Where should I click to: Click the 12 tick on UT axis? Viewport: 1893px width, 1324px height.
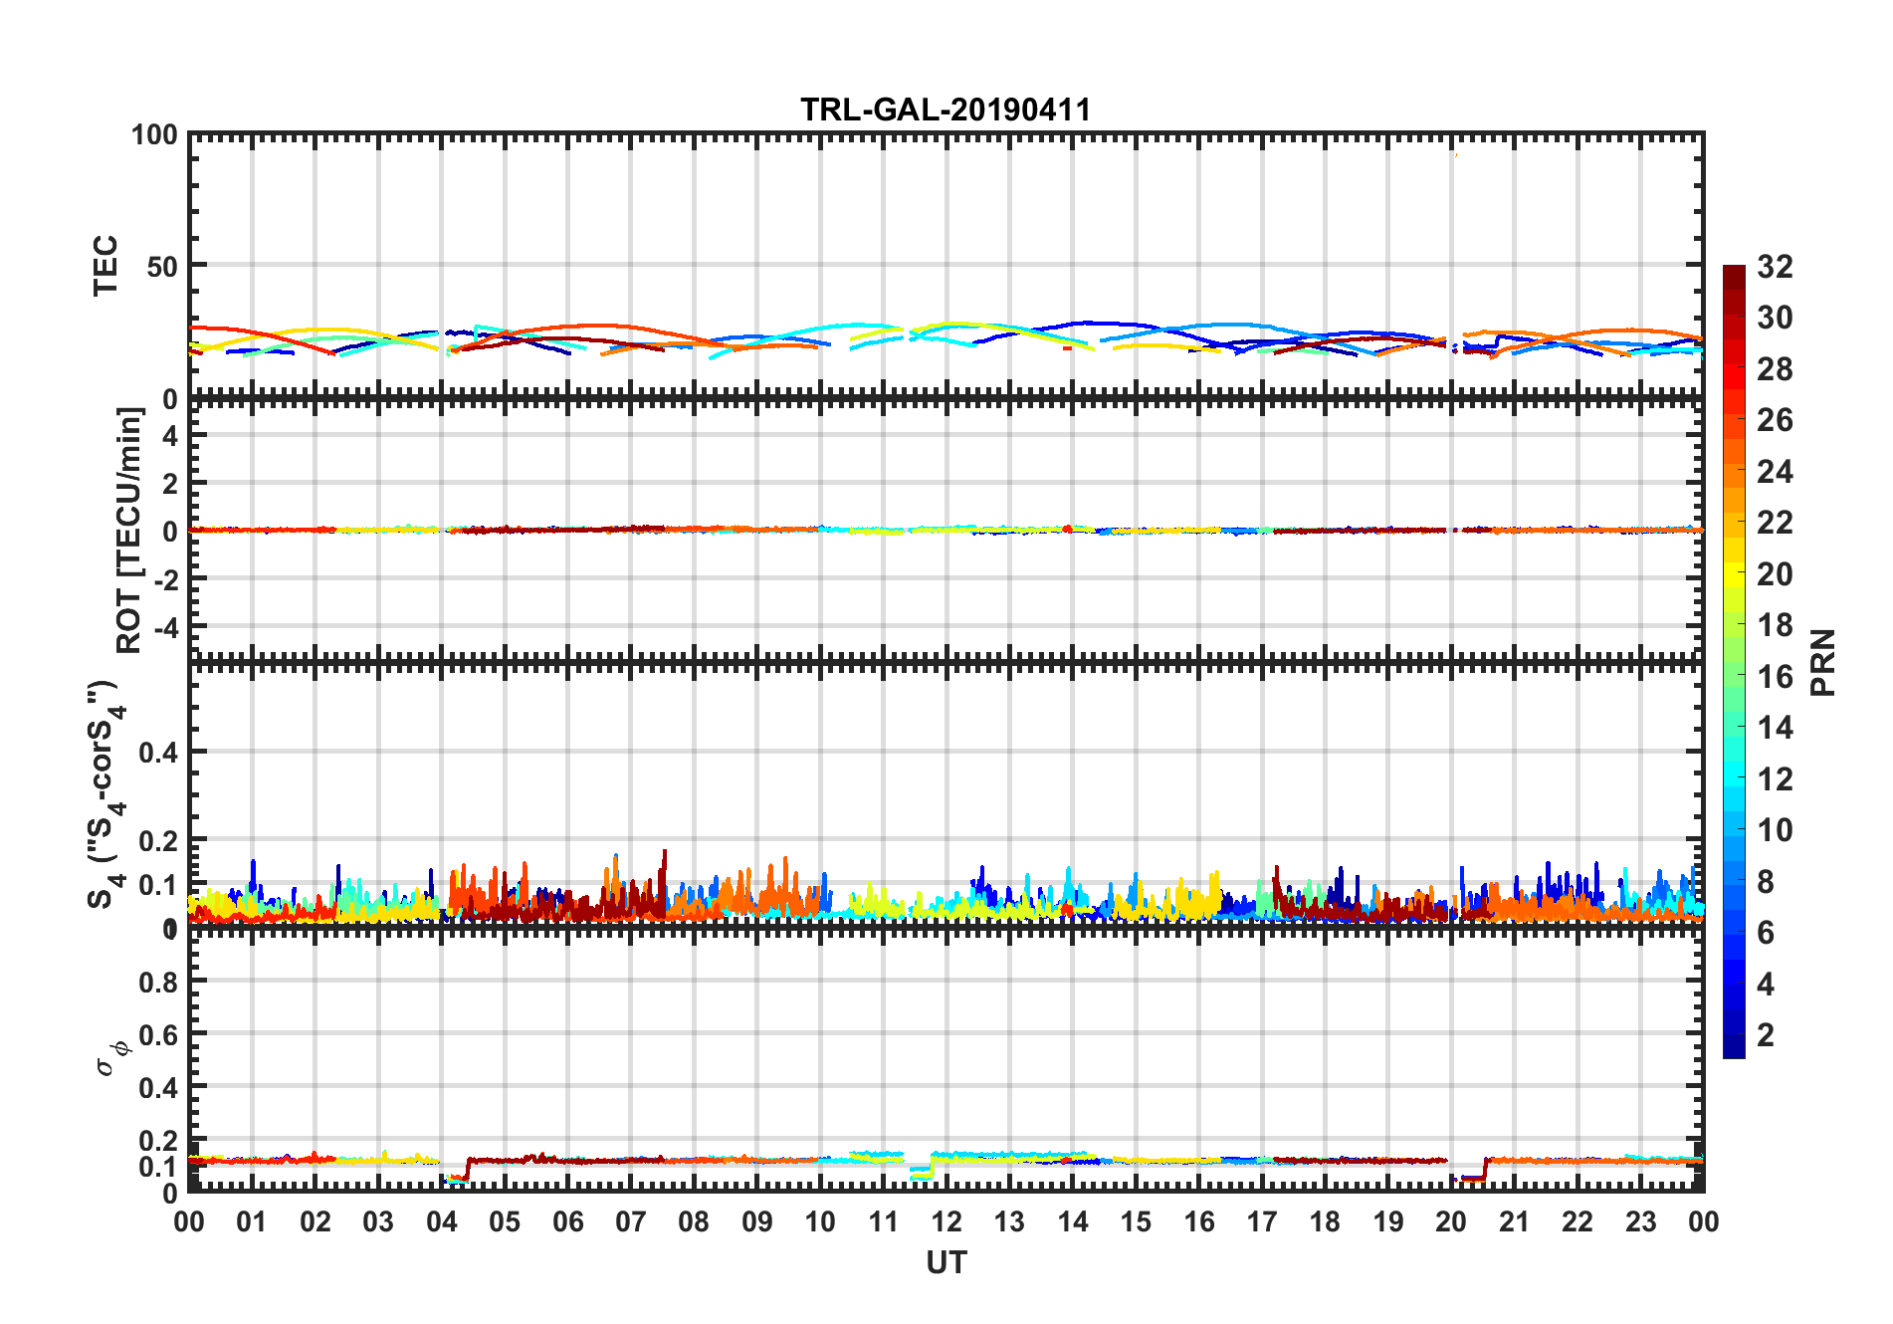point(946,1221)
